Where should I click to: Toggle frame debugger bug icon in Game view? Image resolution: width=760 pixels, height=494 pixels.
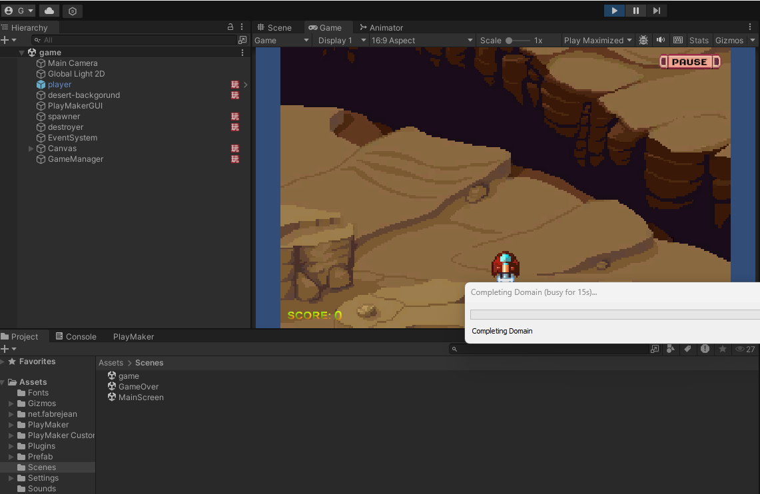pos(643,41)
